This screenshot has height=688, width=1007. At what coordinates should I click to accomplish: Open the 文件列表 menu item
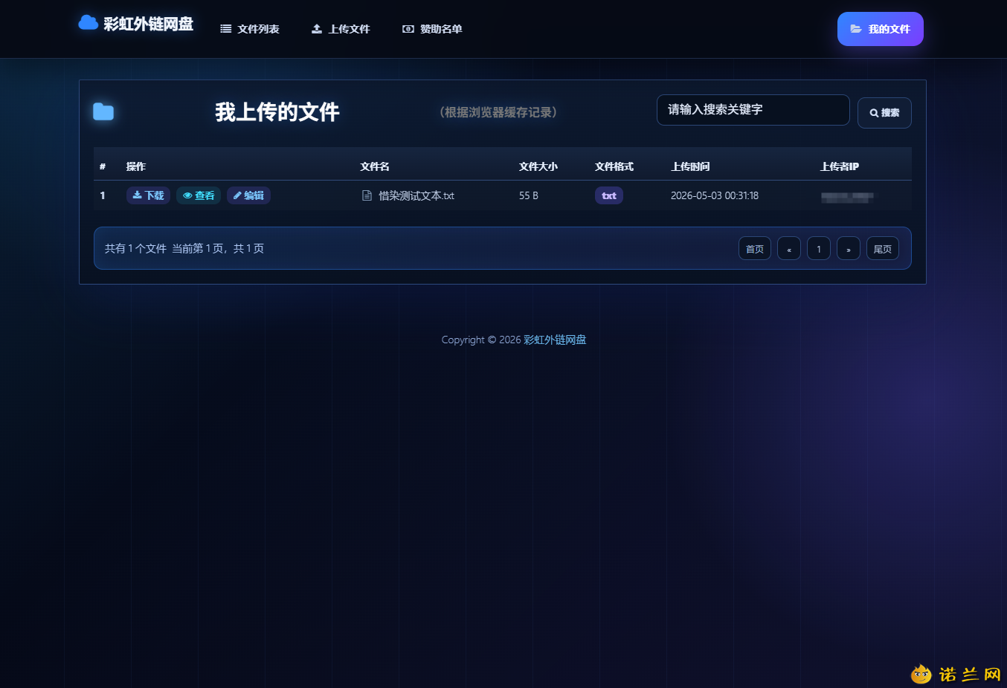[250, 29]
